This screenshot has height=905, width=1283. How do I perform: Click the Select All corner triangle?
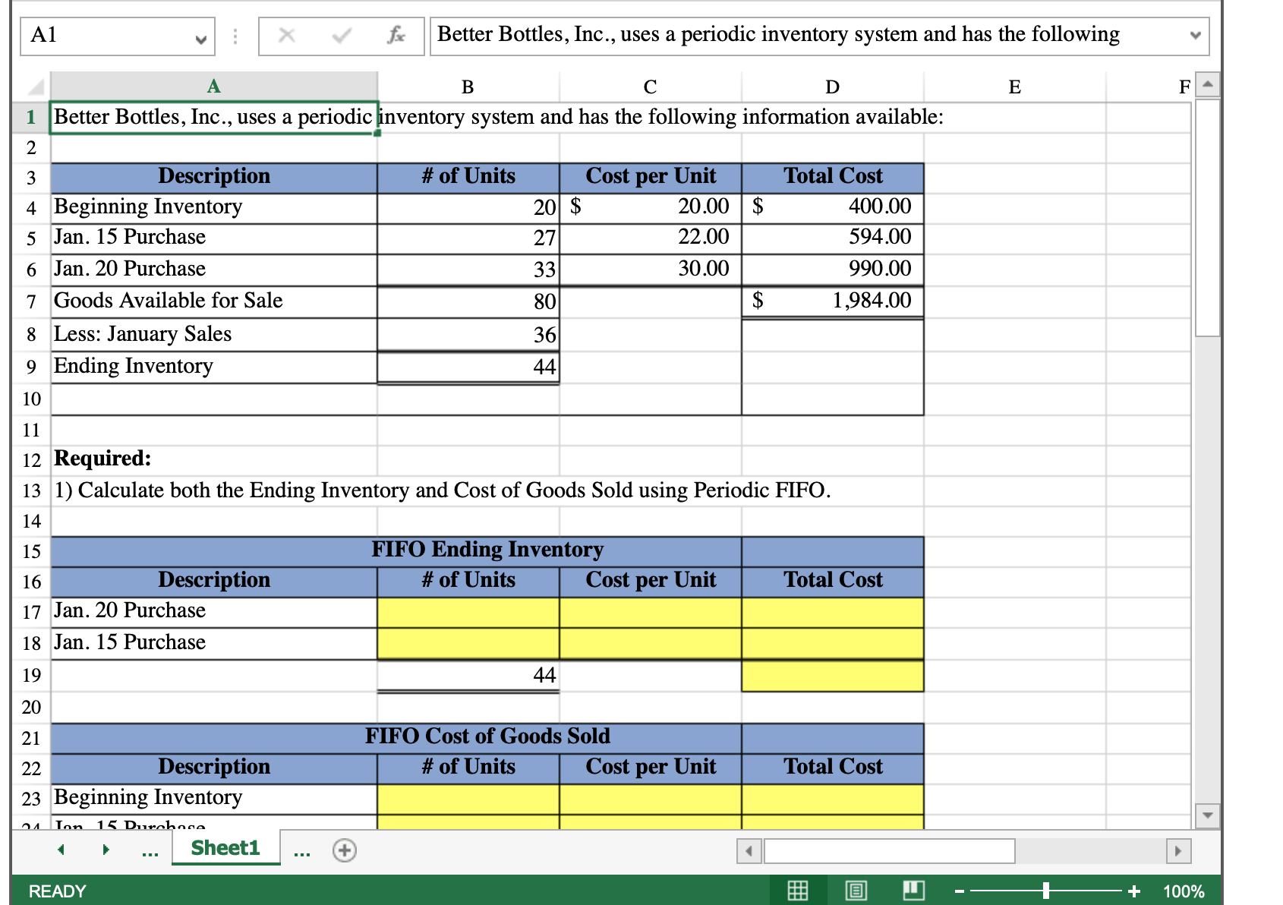point(35,86)
